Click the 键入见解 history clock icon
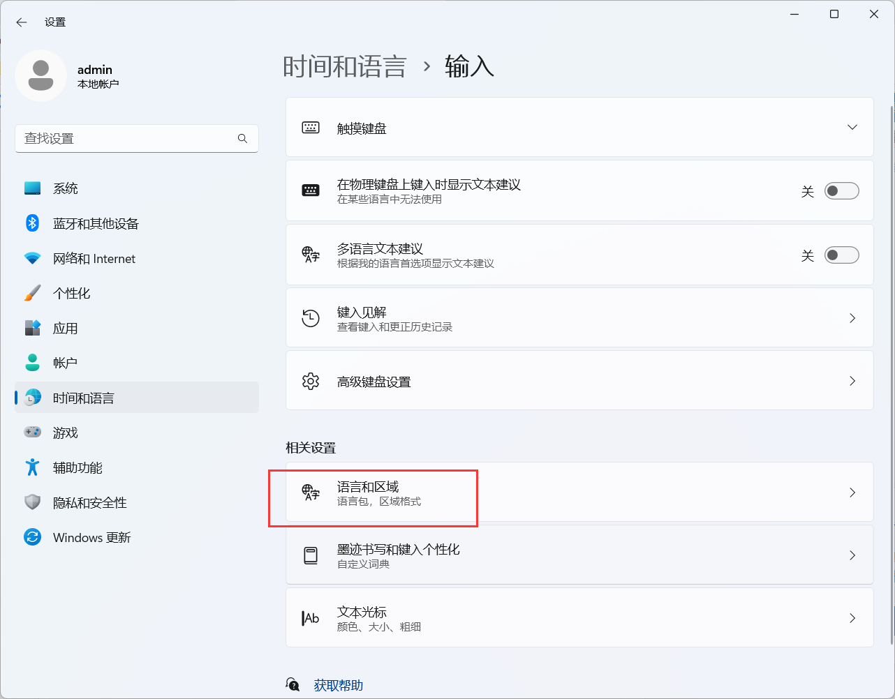Screen dimensions: 895x699 (x=311, y=318)
